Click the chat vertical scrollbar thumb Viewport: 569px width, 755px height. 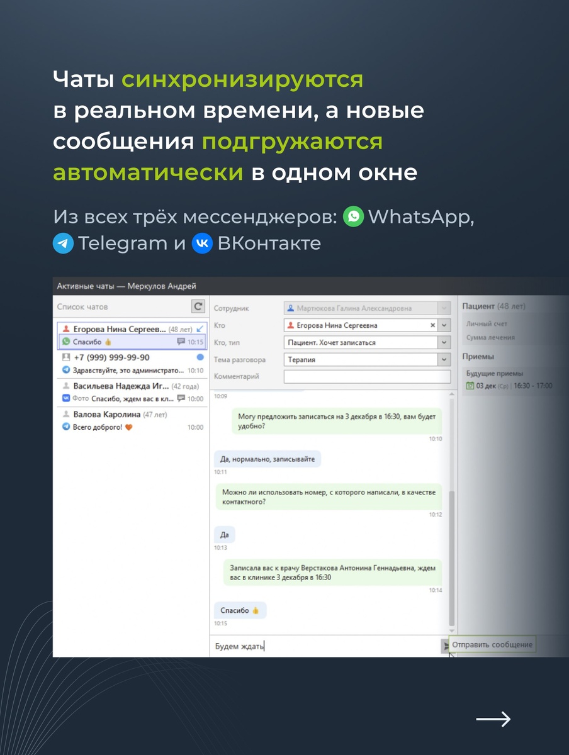451,557
